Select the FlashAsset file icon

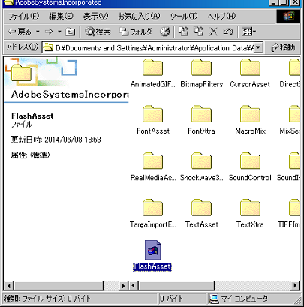click(x=153, y=251)
